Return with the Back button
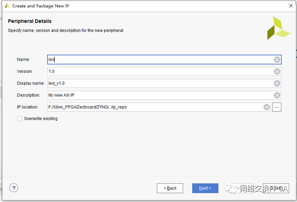 click(x=170, y=188)
